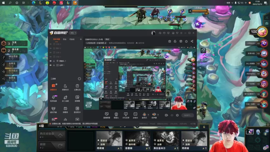Buy 奈德丽 champion card in game shop

[x=137, y=141]
